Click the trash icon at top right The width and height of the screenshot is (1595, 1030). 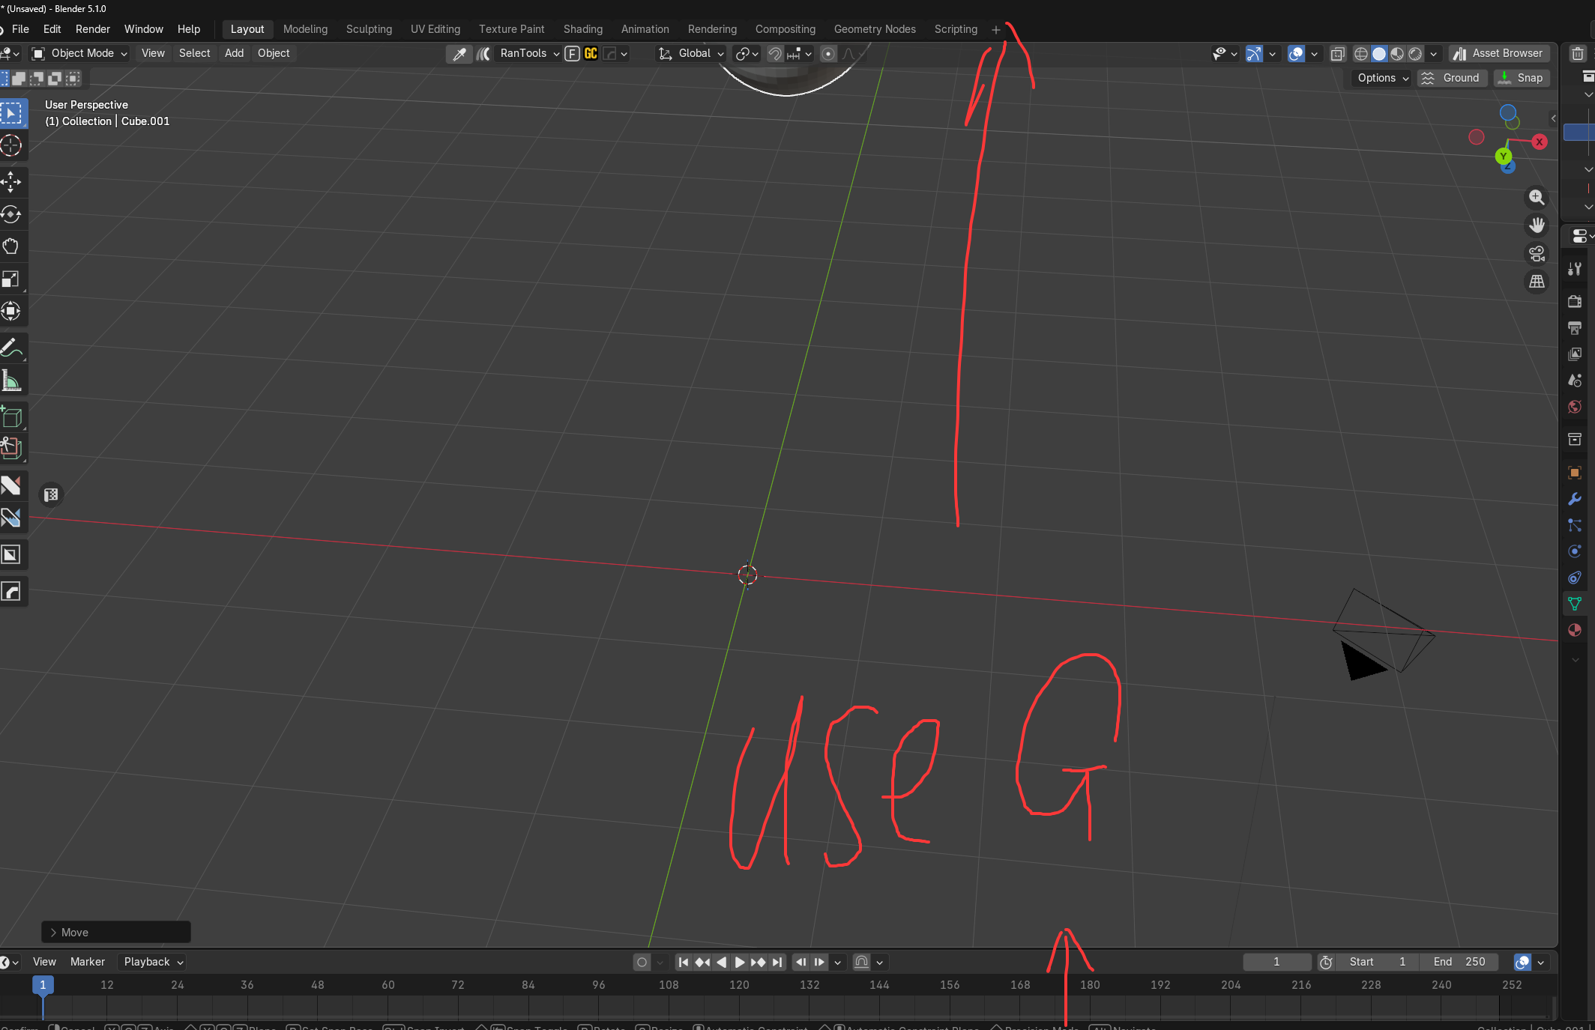pos(1578,53)
